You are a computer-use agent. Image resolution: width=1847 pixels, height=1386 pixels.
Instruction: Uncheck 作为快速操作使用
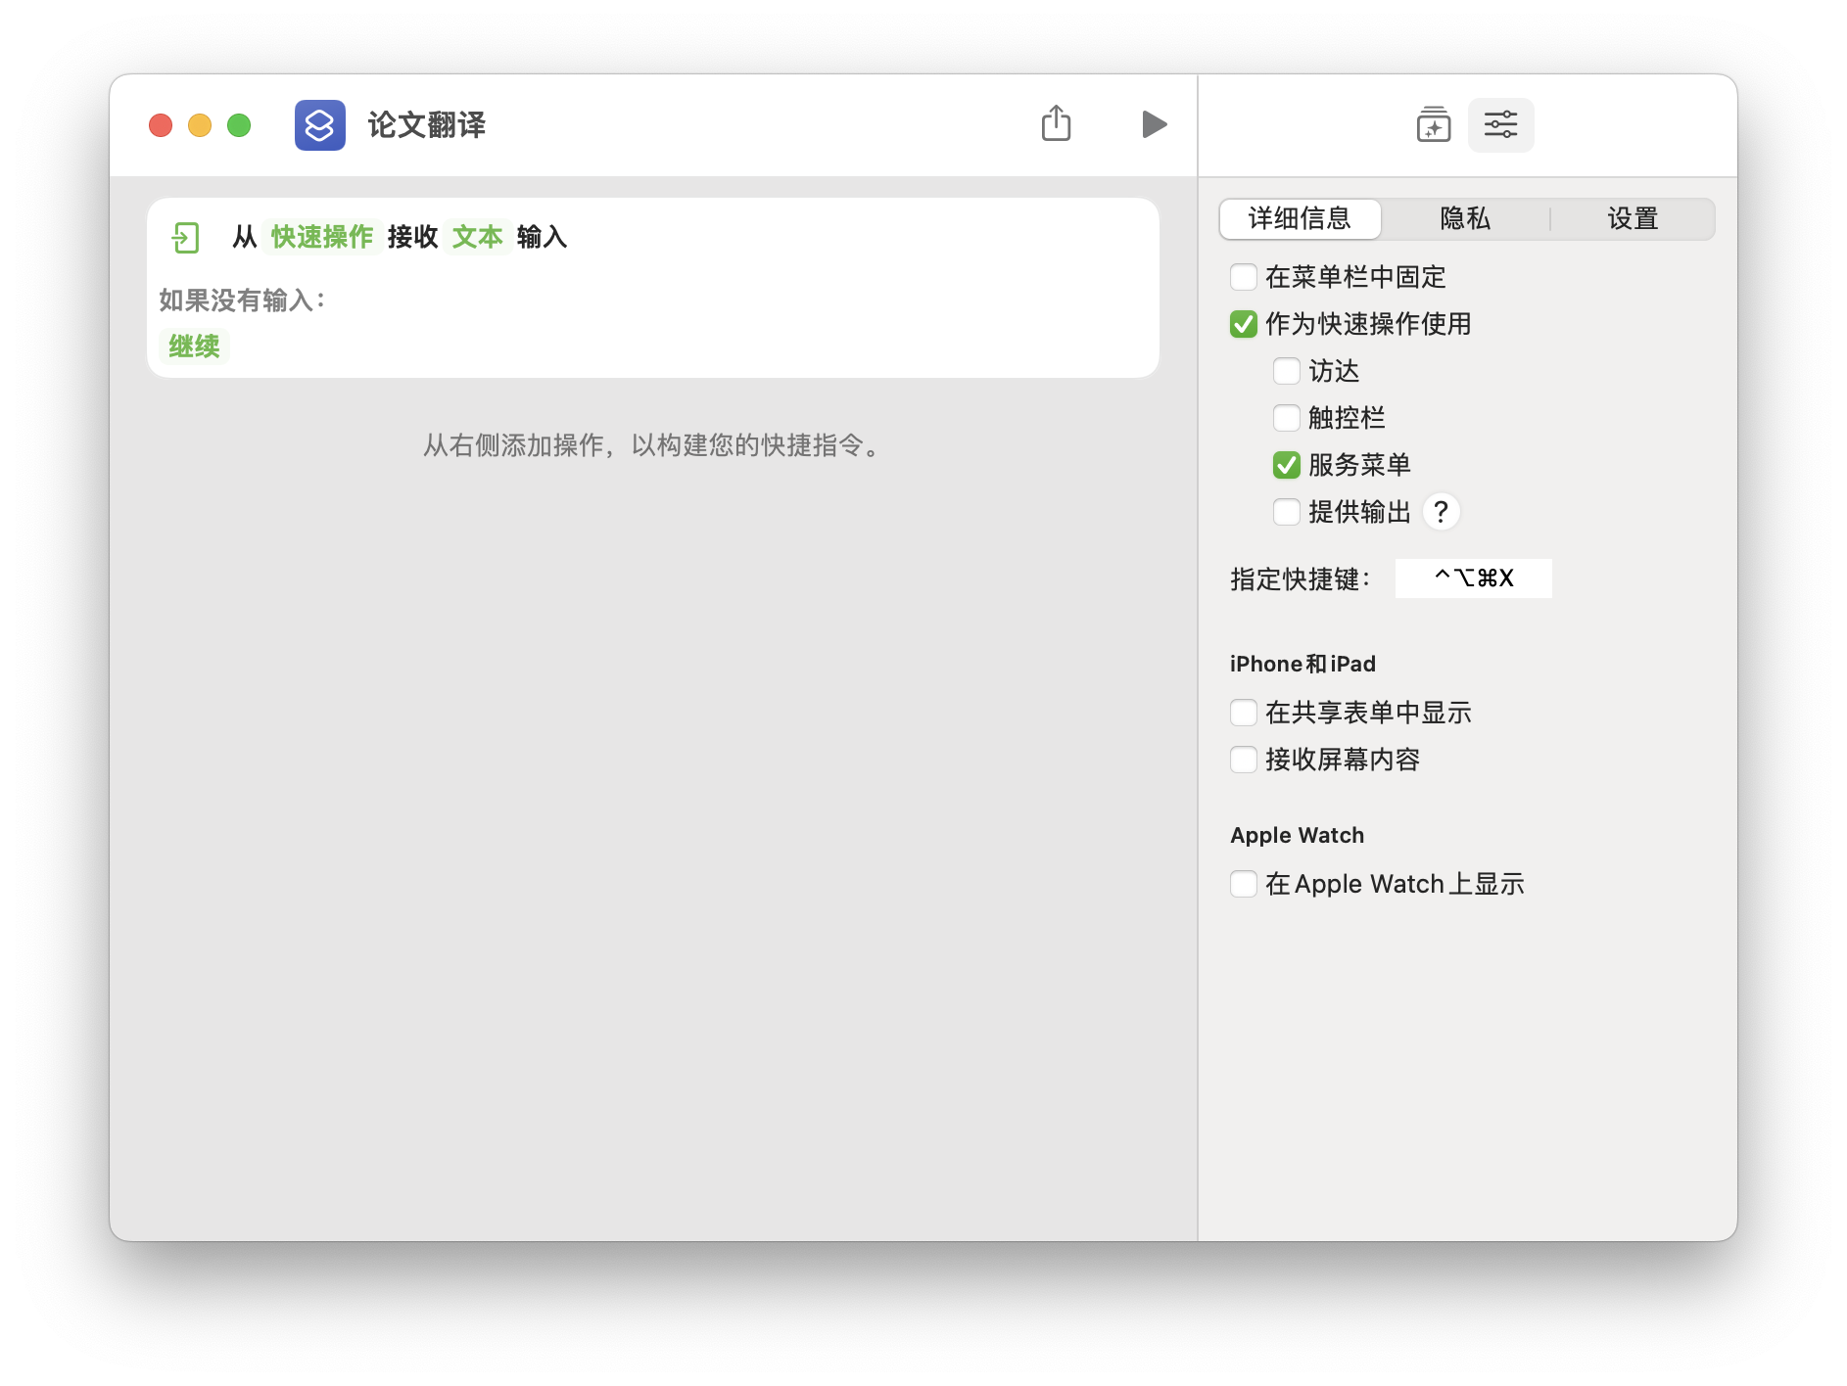pos(1244,324)
